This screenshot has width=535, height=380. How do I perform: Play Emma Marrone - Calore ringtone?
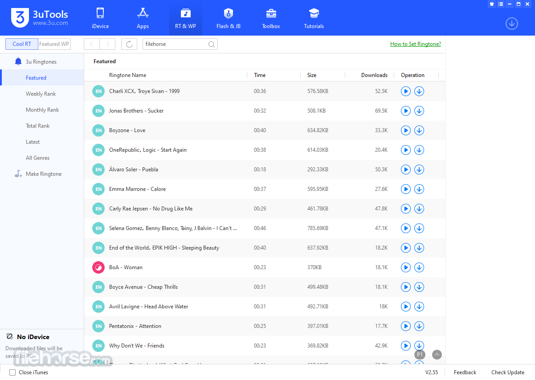tap(405, 189)
